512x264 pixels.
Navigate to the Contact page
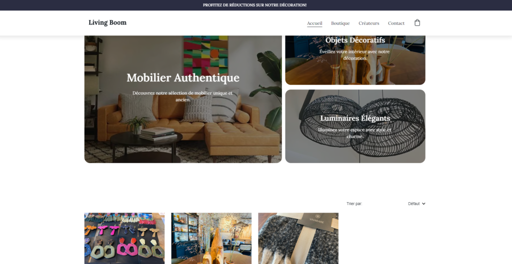396,23
